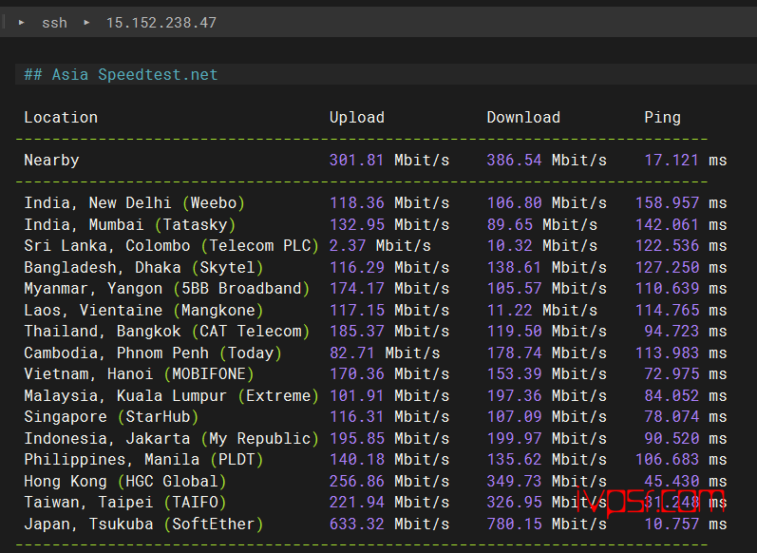757x553 pixels.
Task: Select India, New Delhi (Weebo) row
Action: pos(135,202)
